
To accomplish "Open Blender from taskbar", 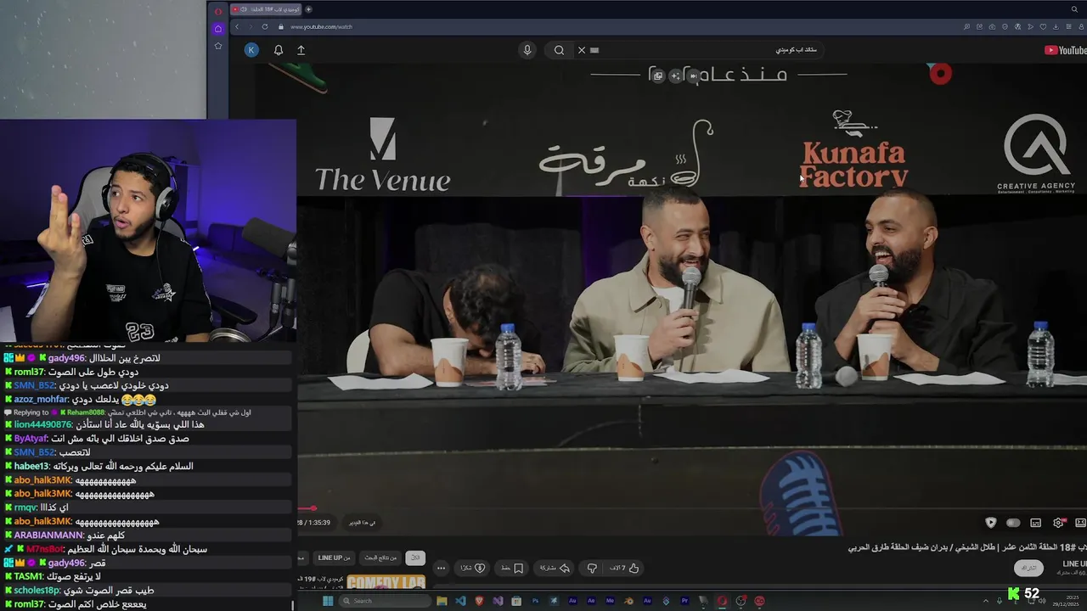I will (628, 601).
